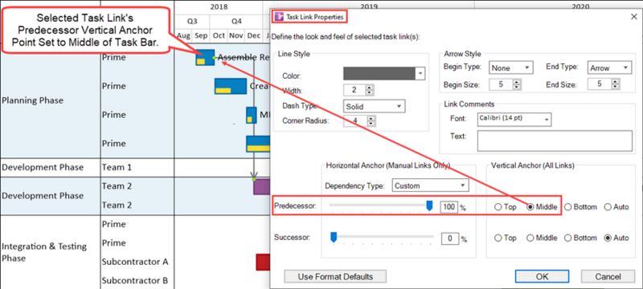The height and width of the screenshot is (289, 643).
Task: Click the Predecessor slider handle
Action: click(x=429, y=206)
